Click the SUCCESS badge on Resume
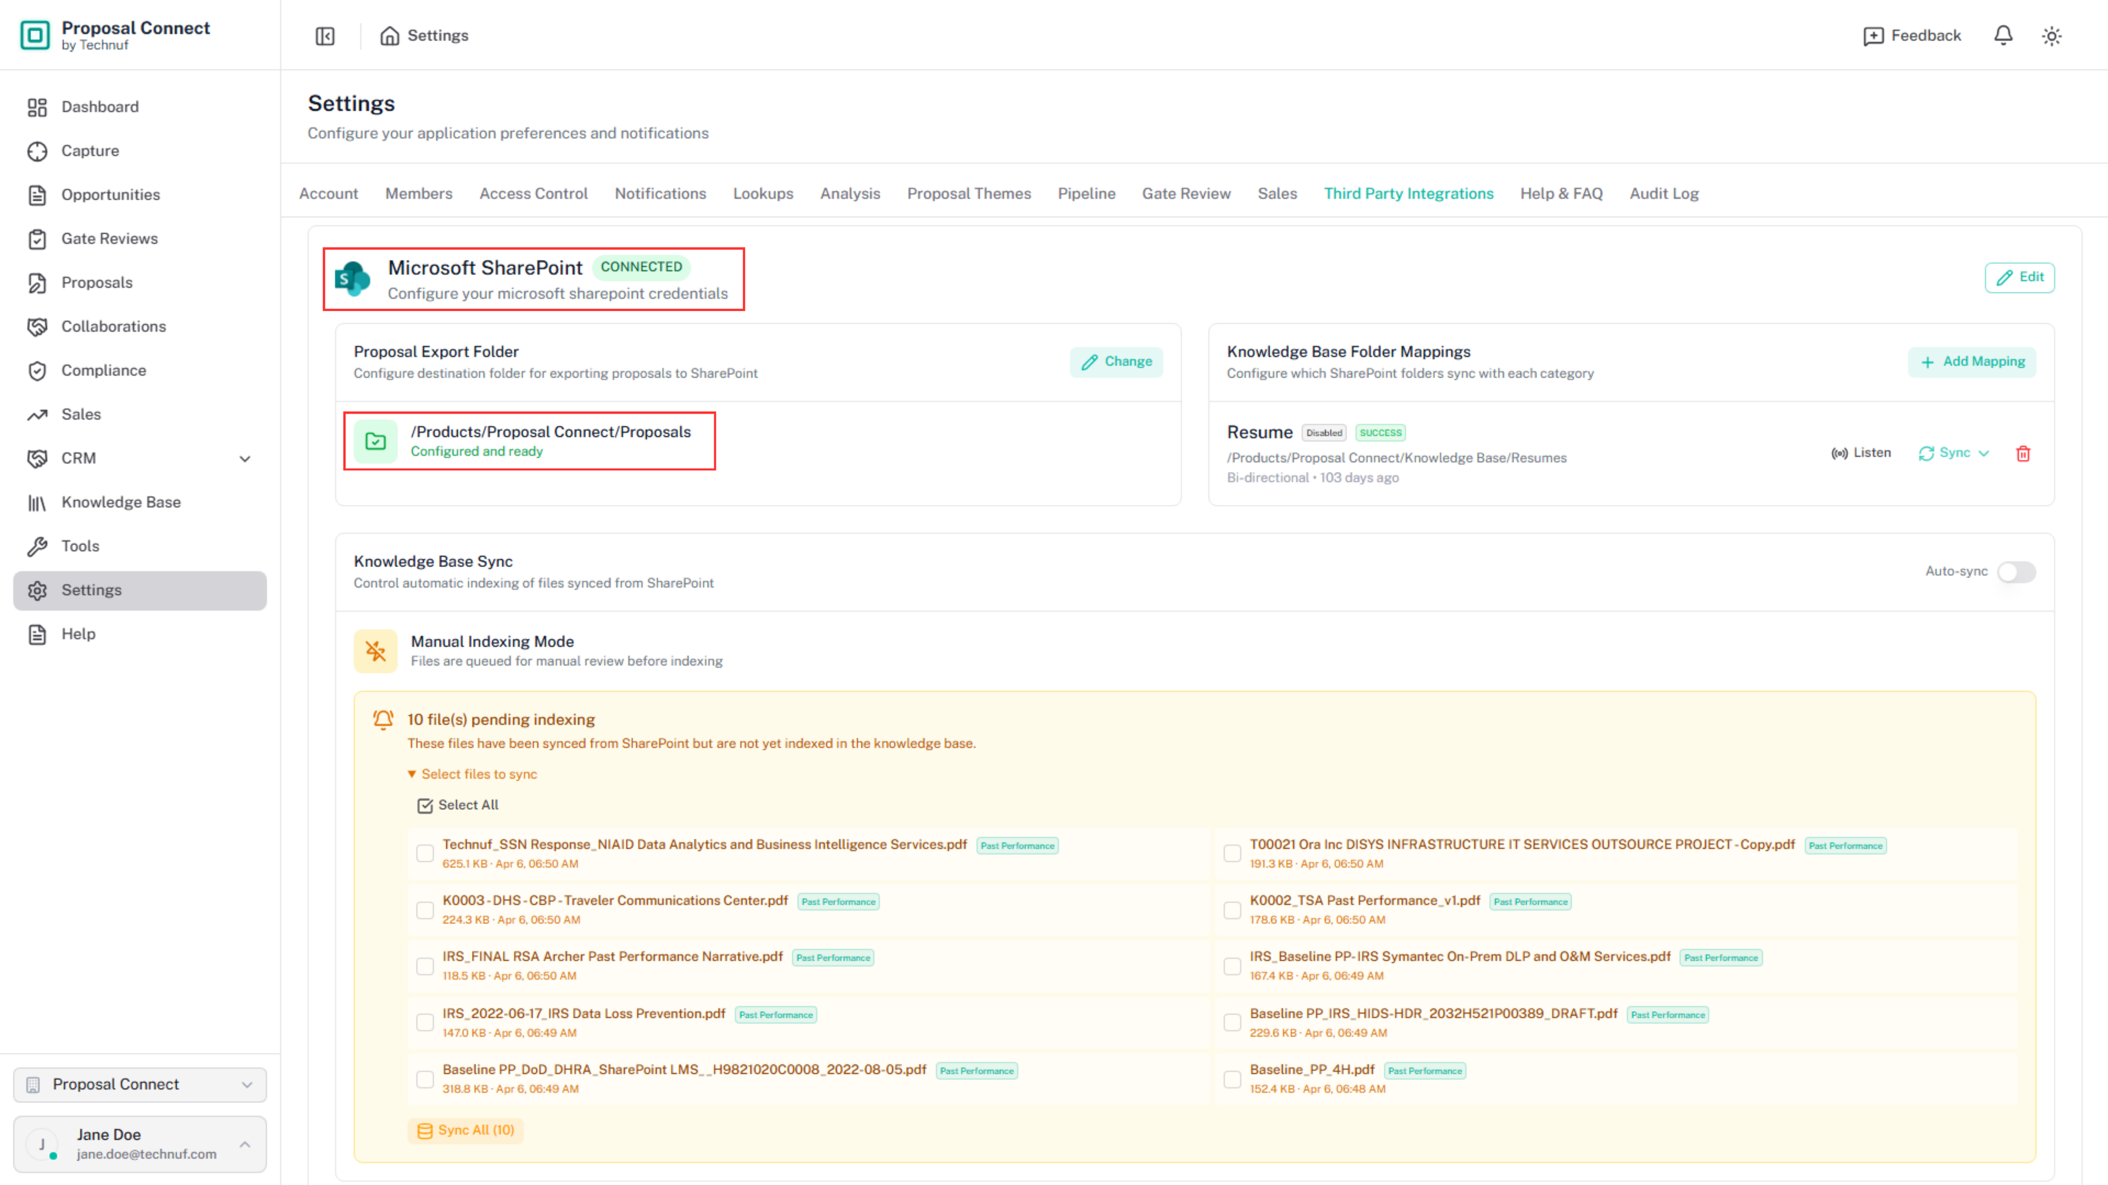 (x=1380, y=433)
